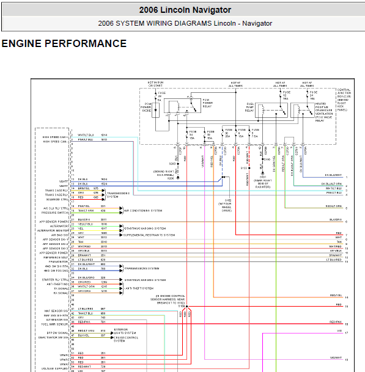Click the Air Conditioning System arrow bracket
Screen dimensions: 365x372
(121, 211)
